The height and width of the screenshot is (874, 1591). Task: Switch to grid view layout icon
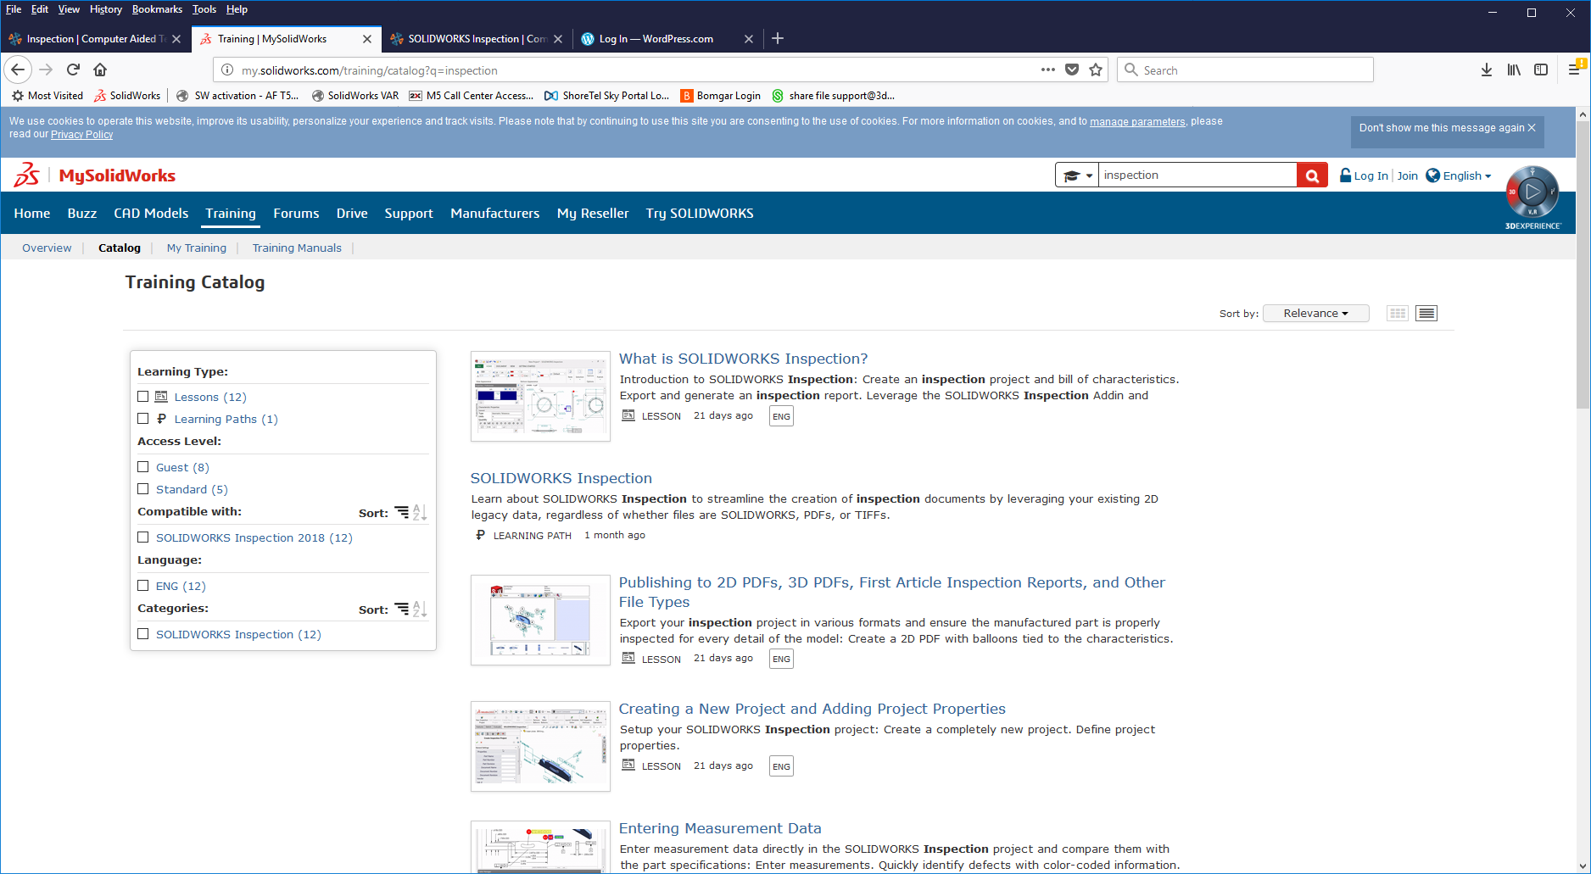(x=1398, y=314)
